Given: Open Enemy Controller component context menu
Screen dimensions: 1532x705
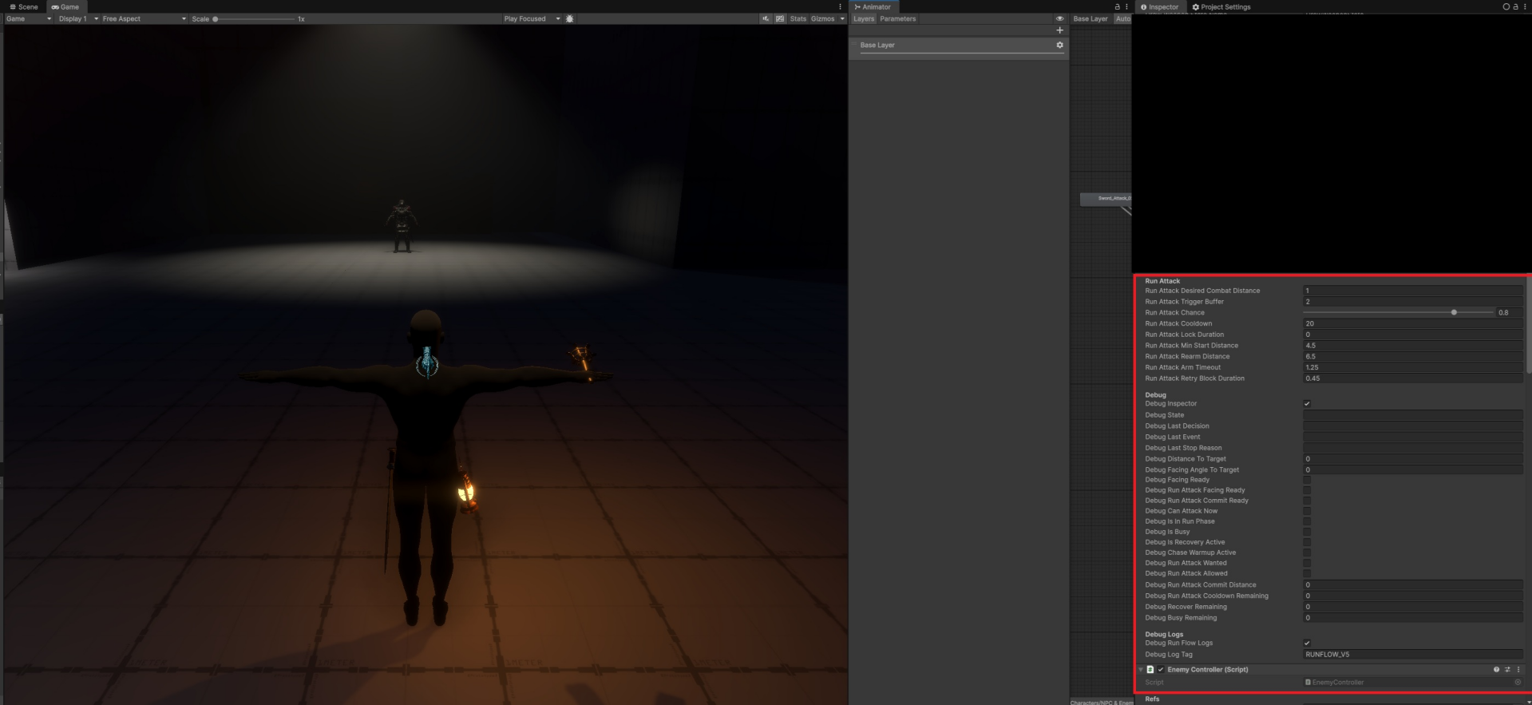Looking at the screenshot, I should tap(1518, 669).
